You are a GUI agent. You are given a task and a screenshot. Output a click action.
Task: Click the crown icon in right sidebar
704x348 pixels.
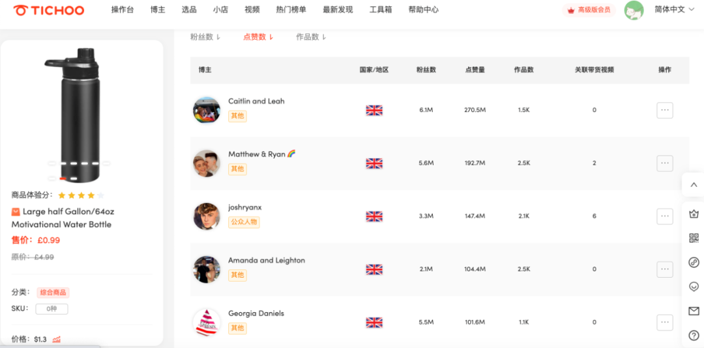click(x=694, y=213)
